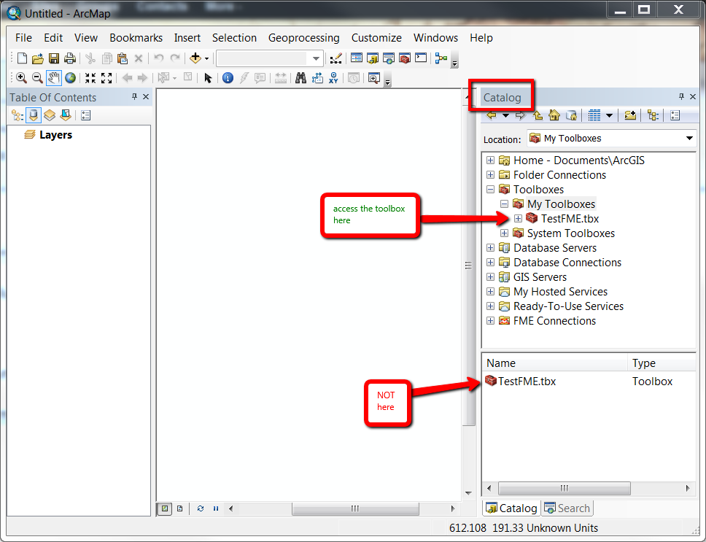Expand the TestFME.tbx toolbox
The image size is (706, 542).
(518, 218)
